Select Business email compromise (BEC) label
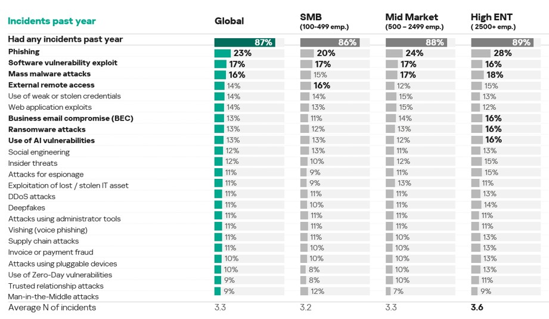 (71, 118)
